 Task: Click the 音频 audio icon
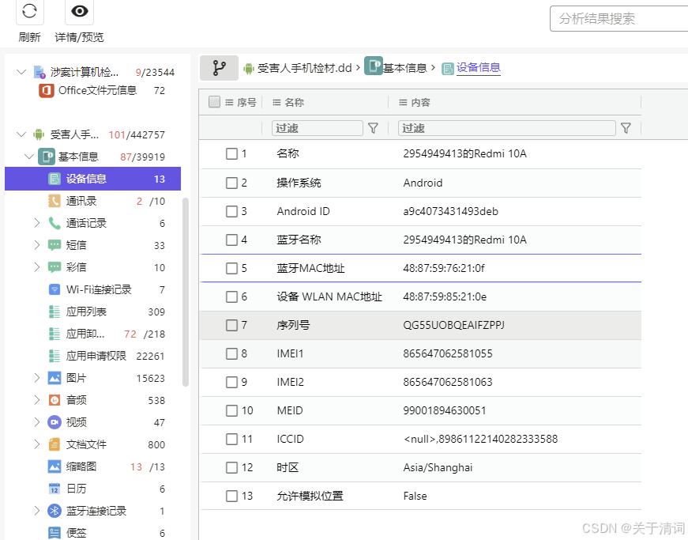tap(55, 400)
